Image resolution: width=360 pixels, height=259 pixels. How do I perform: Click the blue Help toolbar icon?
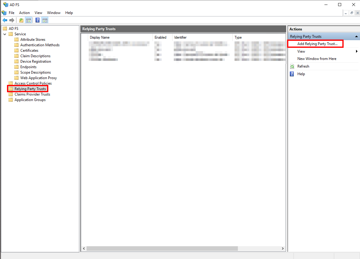click(x=38, y=20)
